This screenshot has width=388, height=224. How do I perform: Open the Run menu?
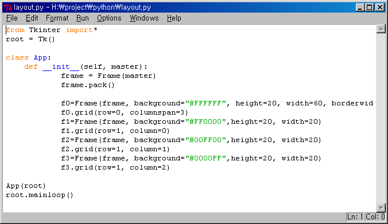(83, 18)
